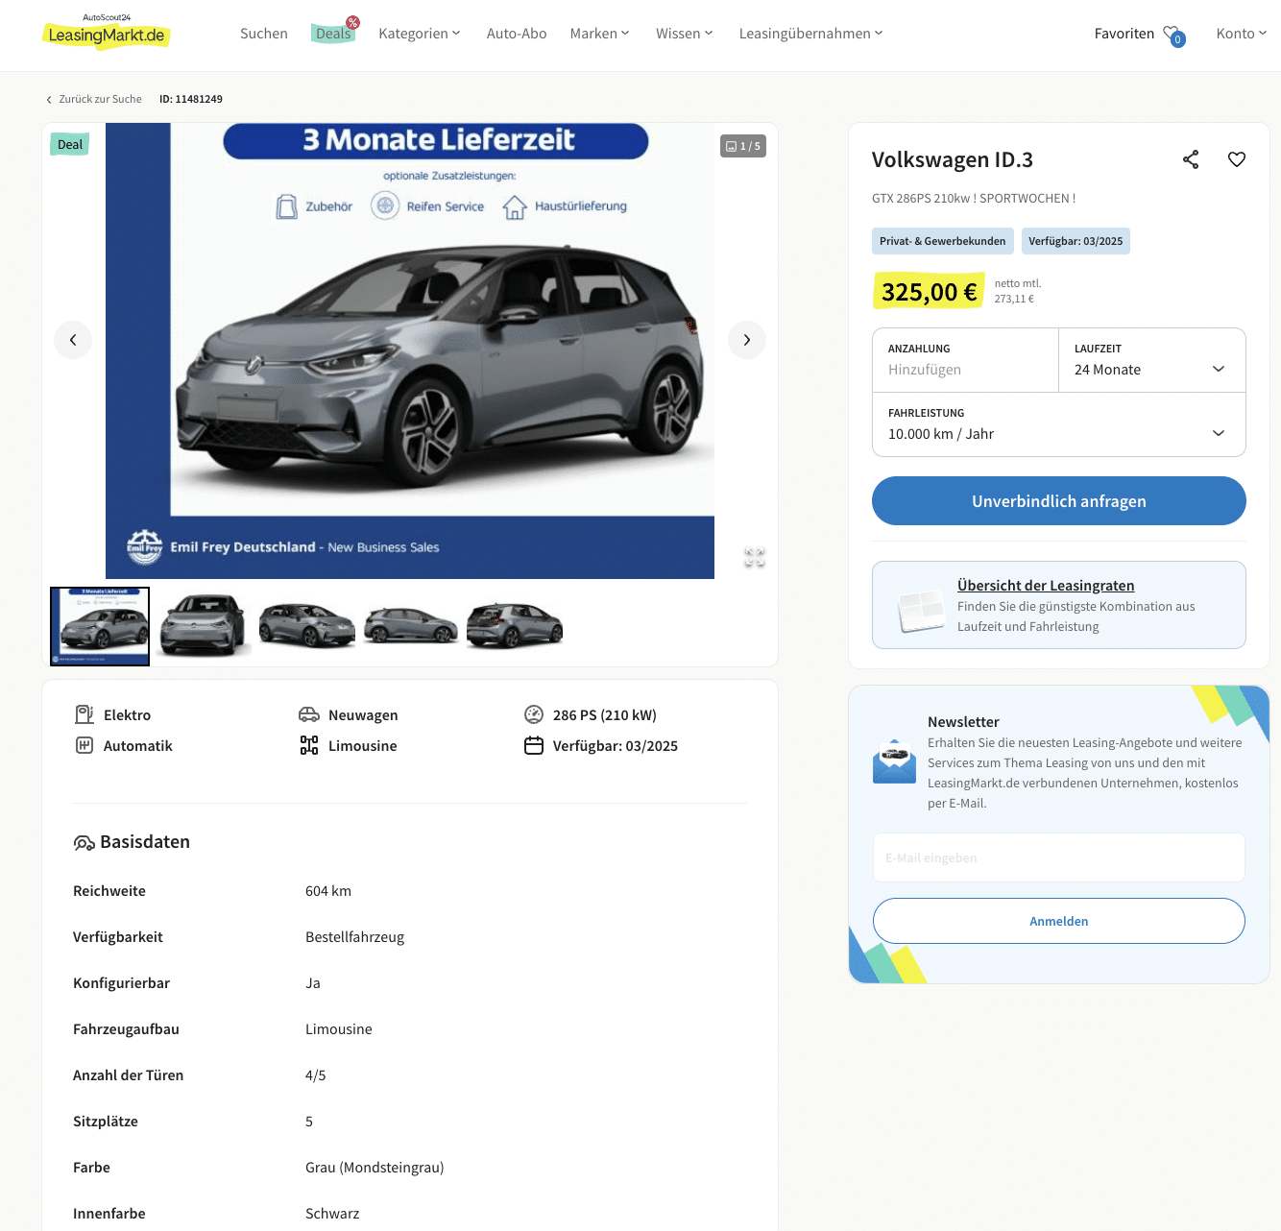Click Anzahl der Türen value 4/5
The image size is (1281, 1231).
(316, 1075)
